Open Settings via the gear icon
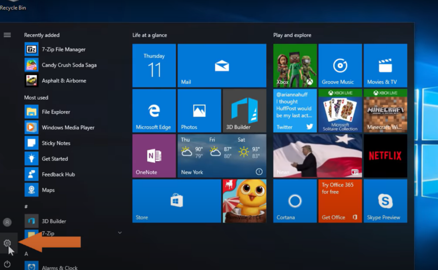Viewport: 438px width, 270px height. coord(7,243)
